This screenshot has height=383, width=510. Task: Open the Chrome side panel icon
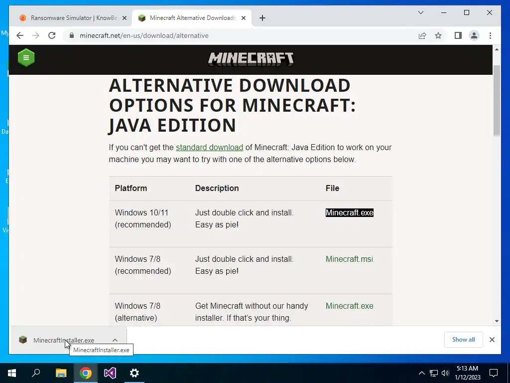pyautogui.click(x=458, y=35)
